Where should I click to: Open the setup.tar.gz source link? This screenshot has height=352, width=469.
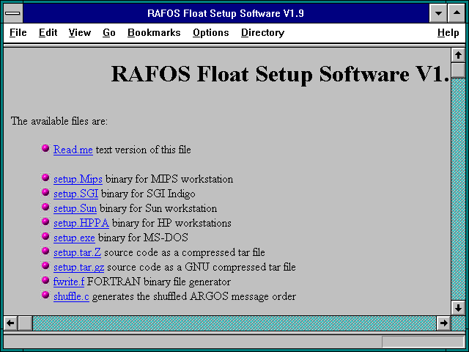[78, 267]
